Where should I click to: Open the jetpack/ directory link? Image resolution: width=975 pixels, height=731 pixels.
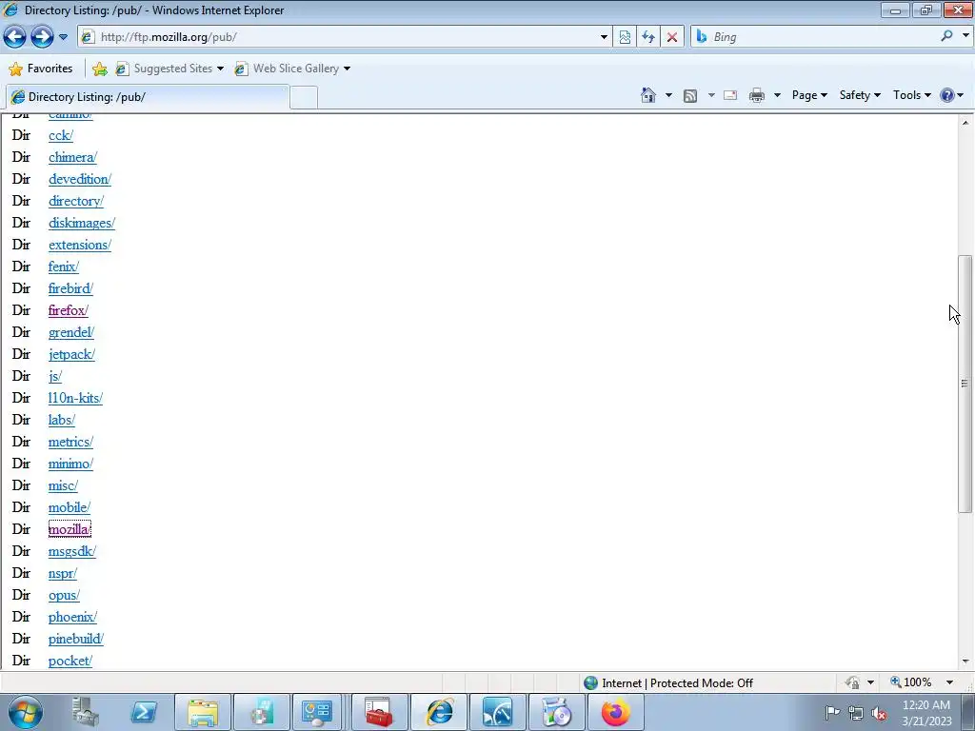[x=71, y=354]
